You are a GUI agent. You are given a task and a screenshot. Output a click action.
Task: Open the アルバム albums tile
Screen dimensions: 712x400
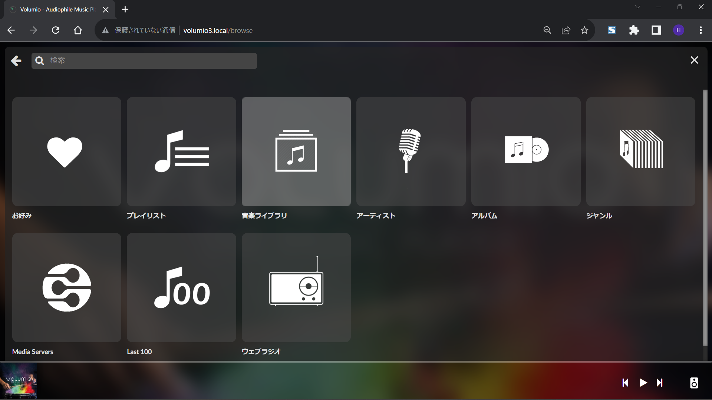(x=526, y=151)
